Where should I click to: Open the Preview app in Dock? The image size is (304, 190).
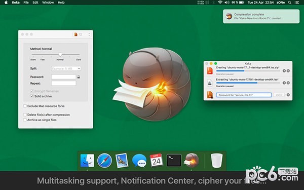pyautogui.click(x=122, y=161)
